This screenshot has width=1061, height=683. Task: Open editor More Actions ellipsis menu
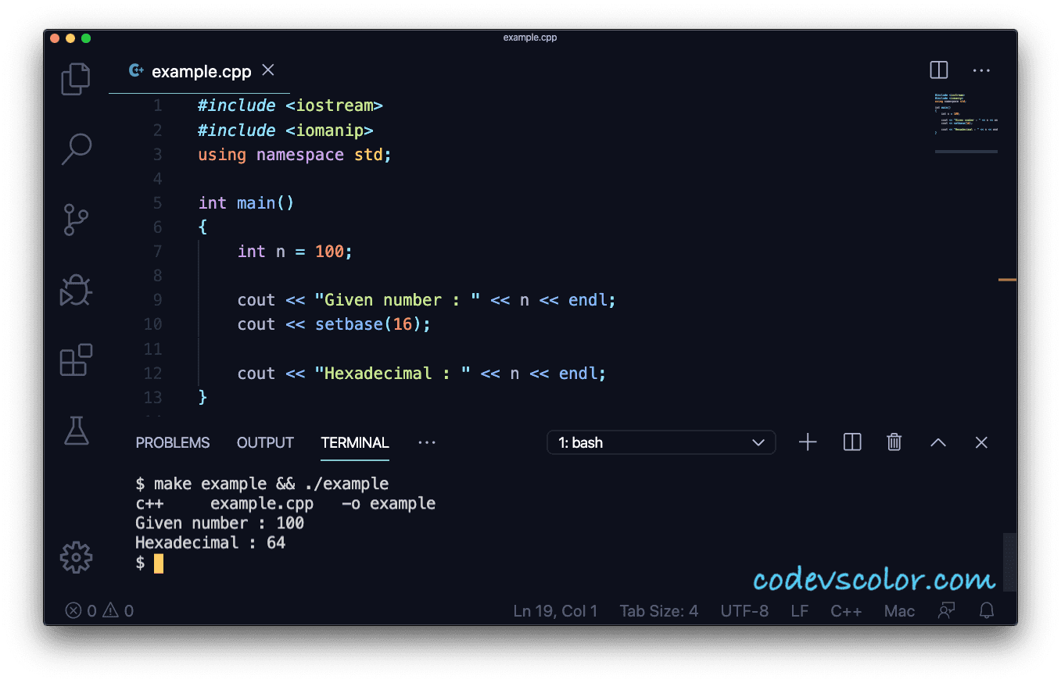(x=981, y=70)
